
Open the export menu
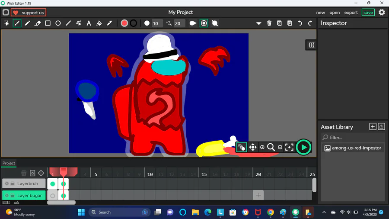(x=351, y=13)
